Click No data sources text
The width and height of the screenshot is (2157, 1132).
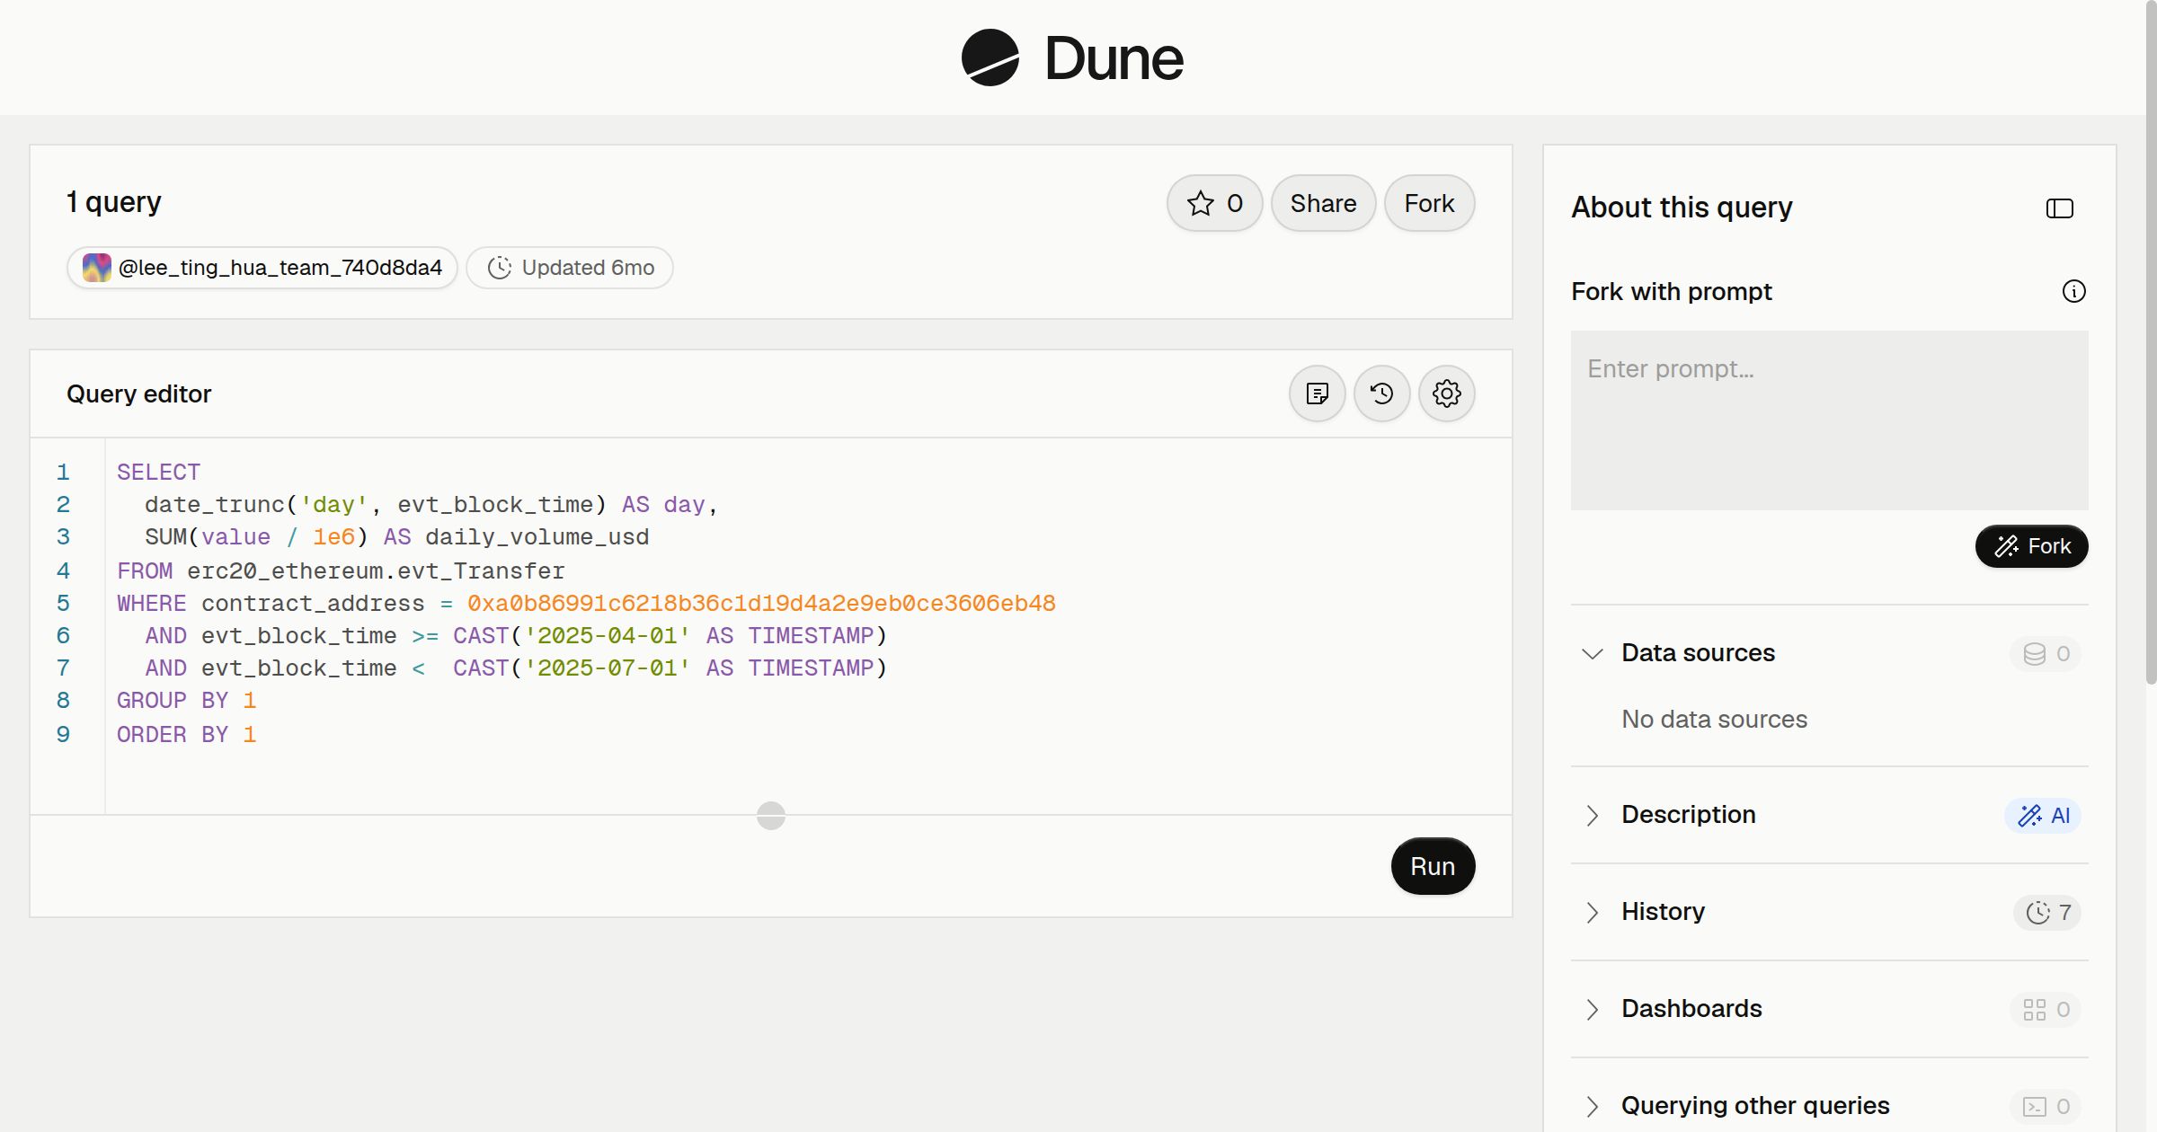1714,720
